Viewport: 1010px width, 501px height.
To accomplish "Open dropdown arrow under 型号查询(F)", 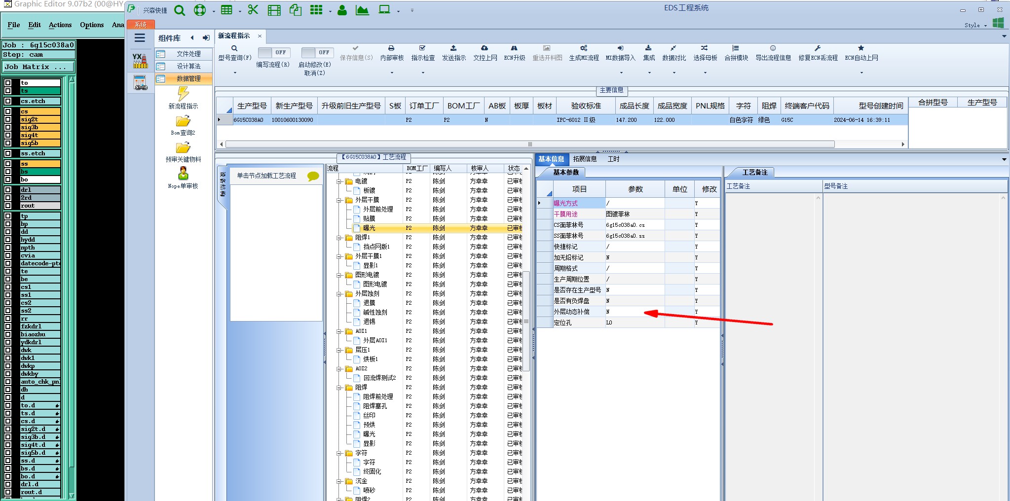I will pyautogui.click(x=235, y=73).
